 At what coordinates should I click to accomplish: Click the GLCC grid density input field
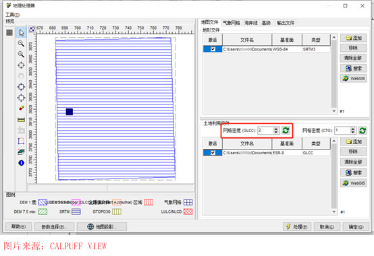click(265, 131)
